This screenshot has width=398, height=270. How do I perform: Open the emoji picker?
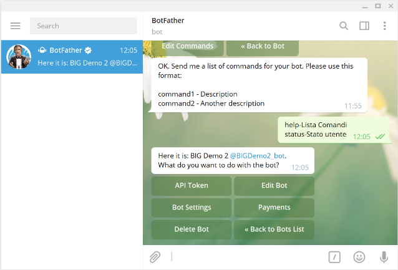[359, 257]
